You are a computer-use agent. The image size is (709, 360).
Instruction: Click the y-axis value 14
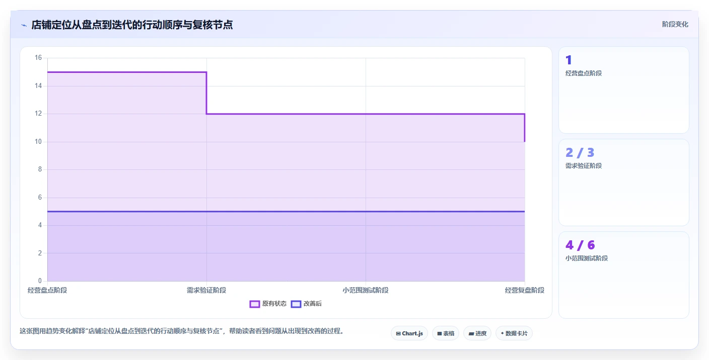[38, 86]
